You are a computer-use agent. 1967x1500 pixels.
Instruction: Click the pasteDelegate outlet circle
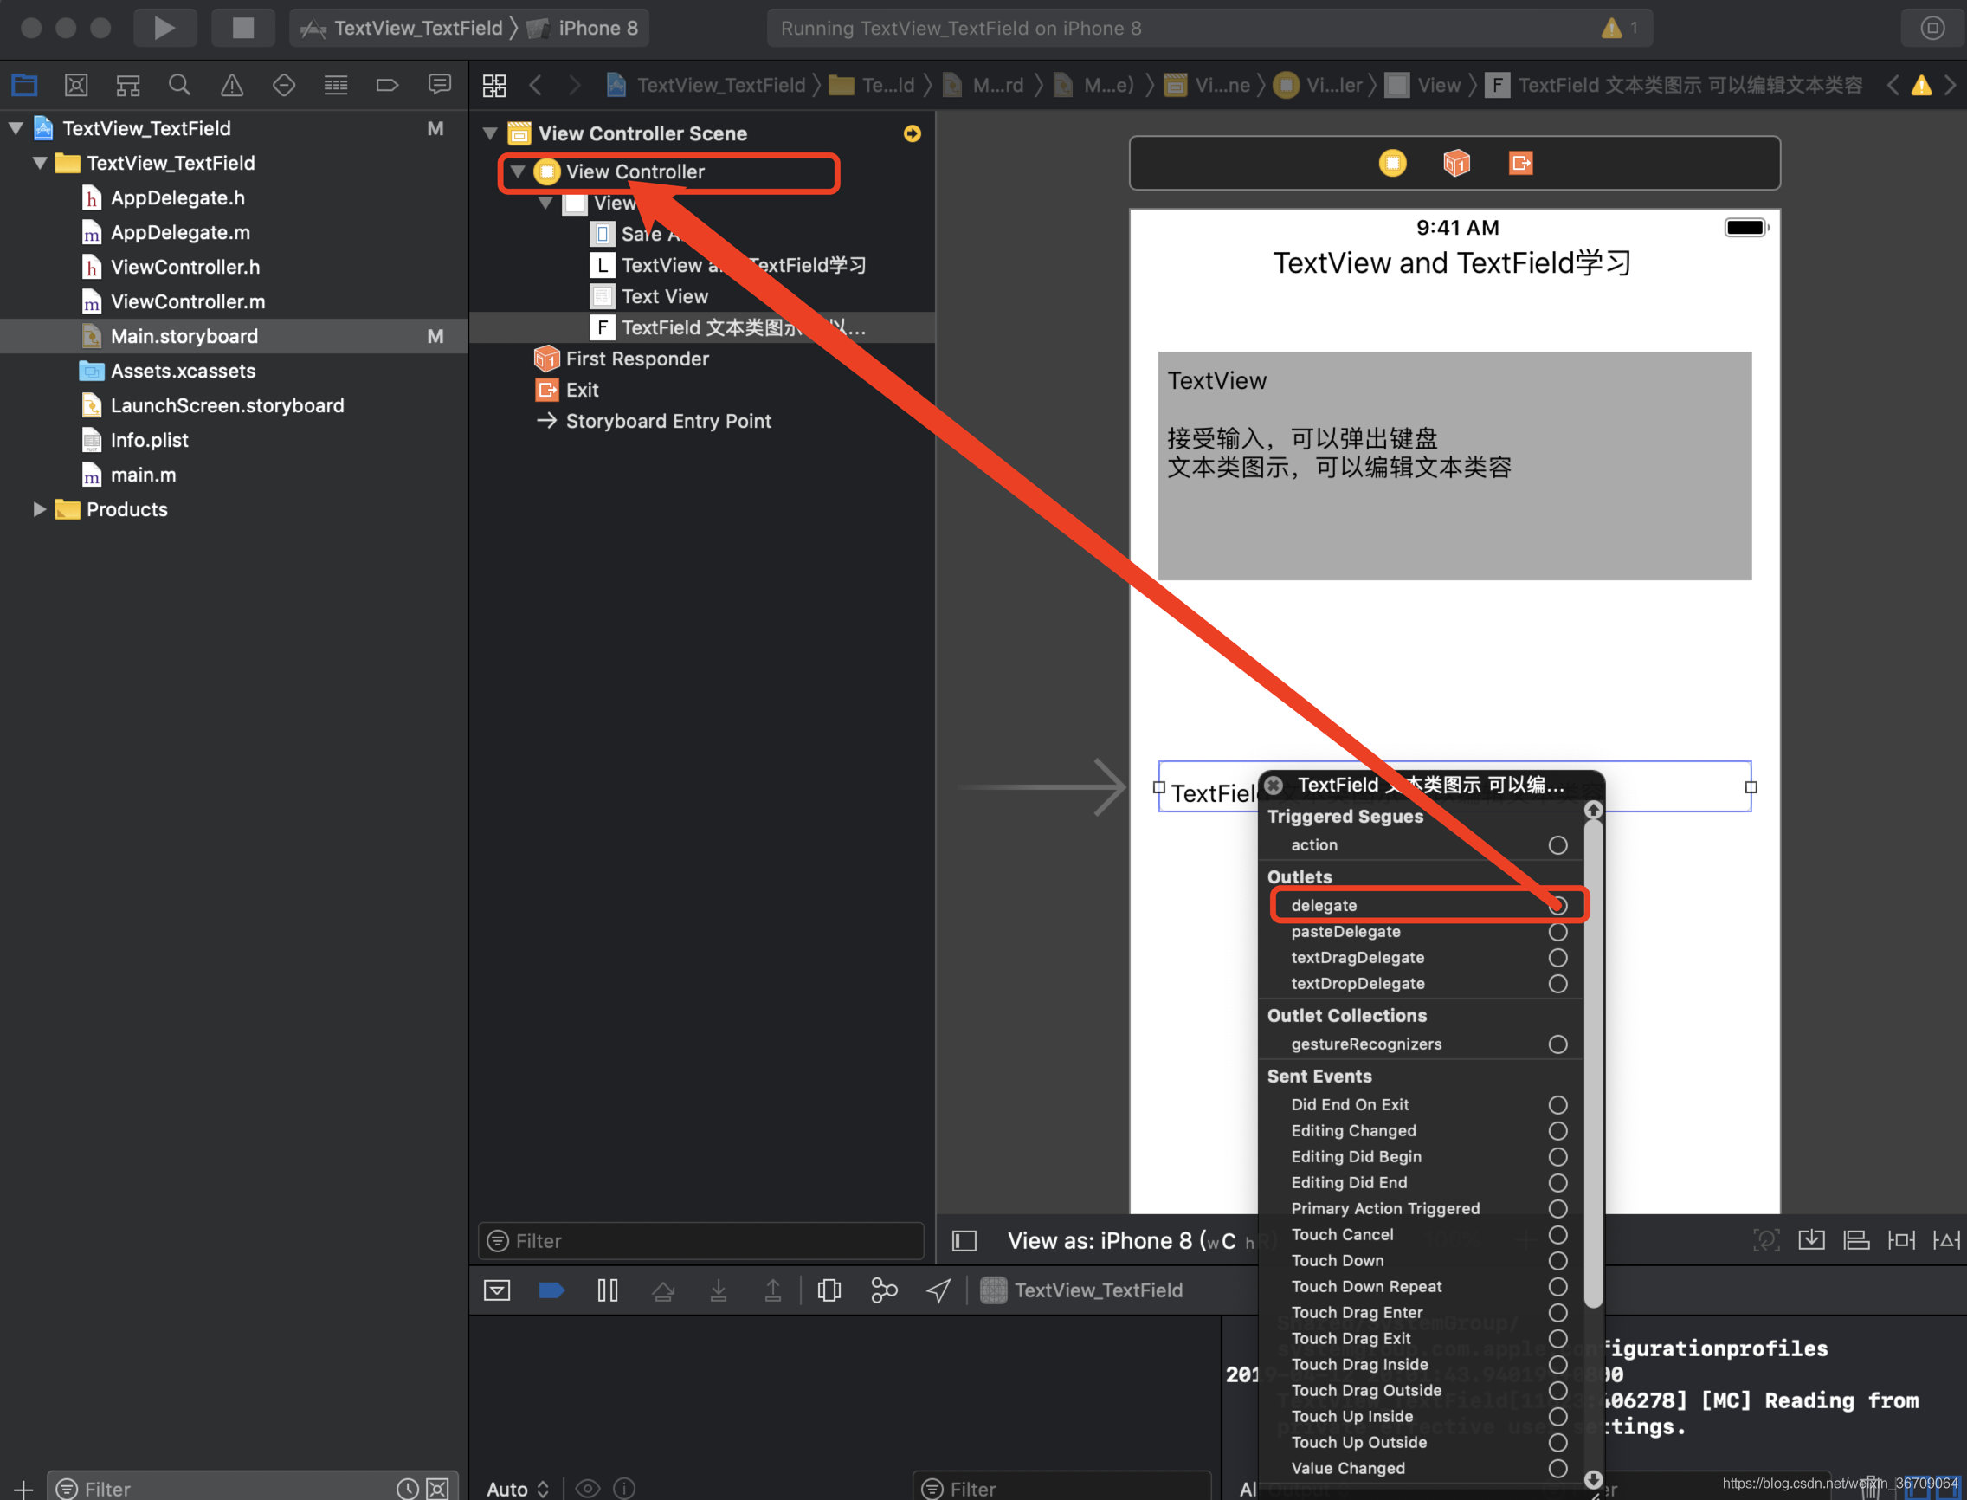click(x=1558, y=931)
